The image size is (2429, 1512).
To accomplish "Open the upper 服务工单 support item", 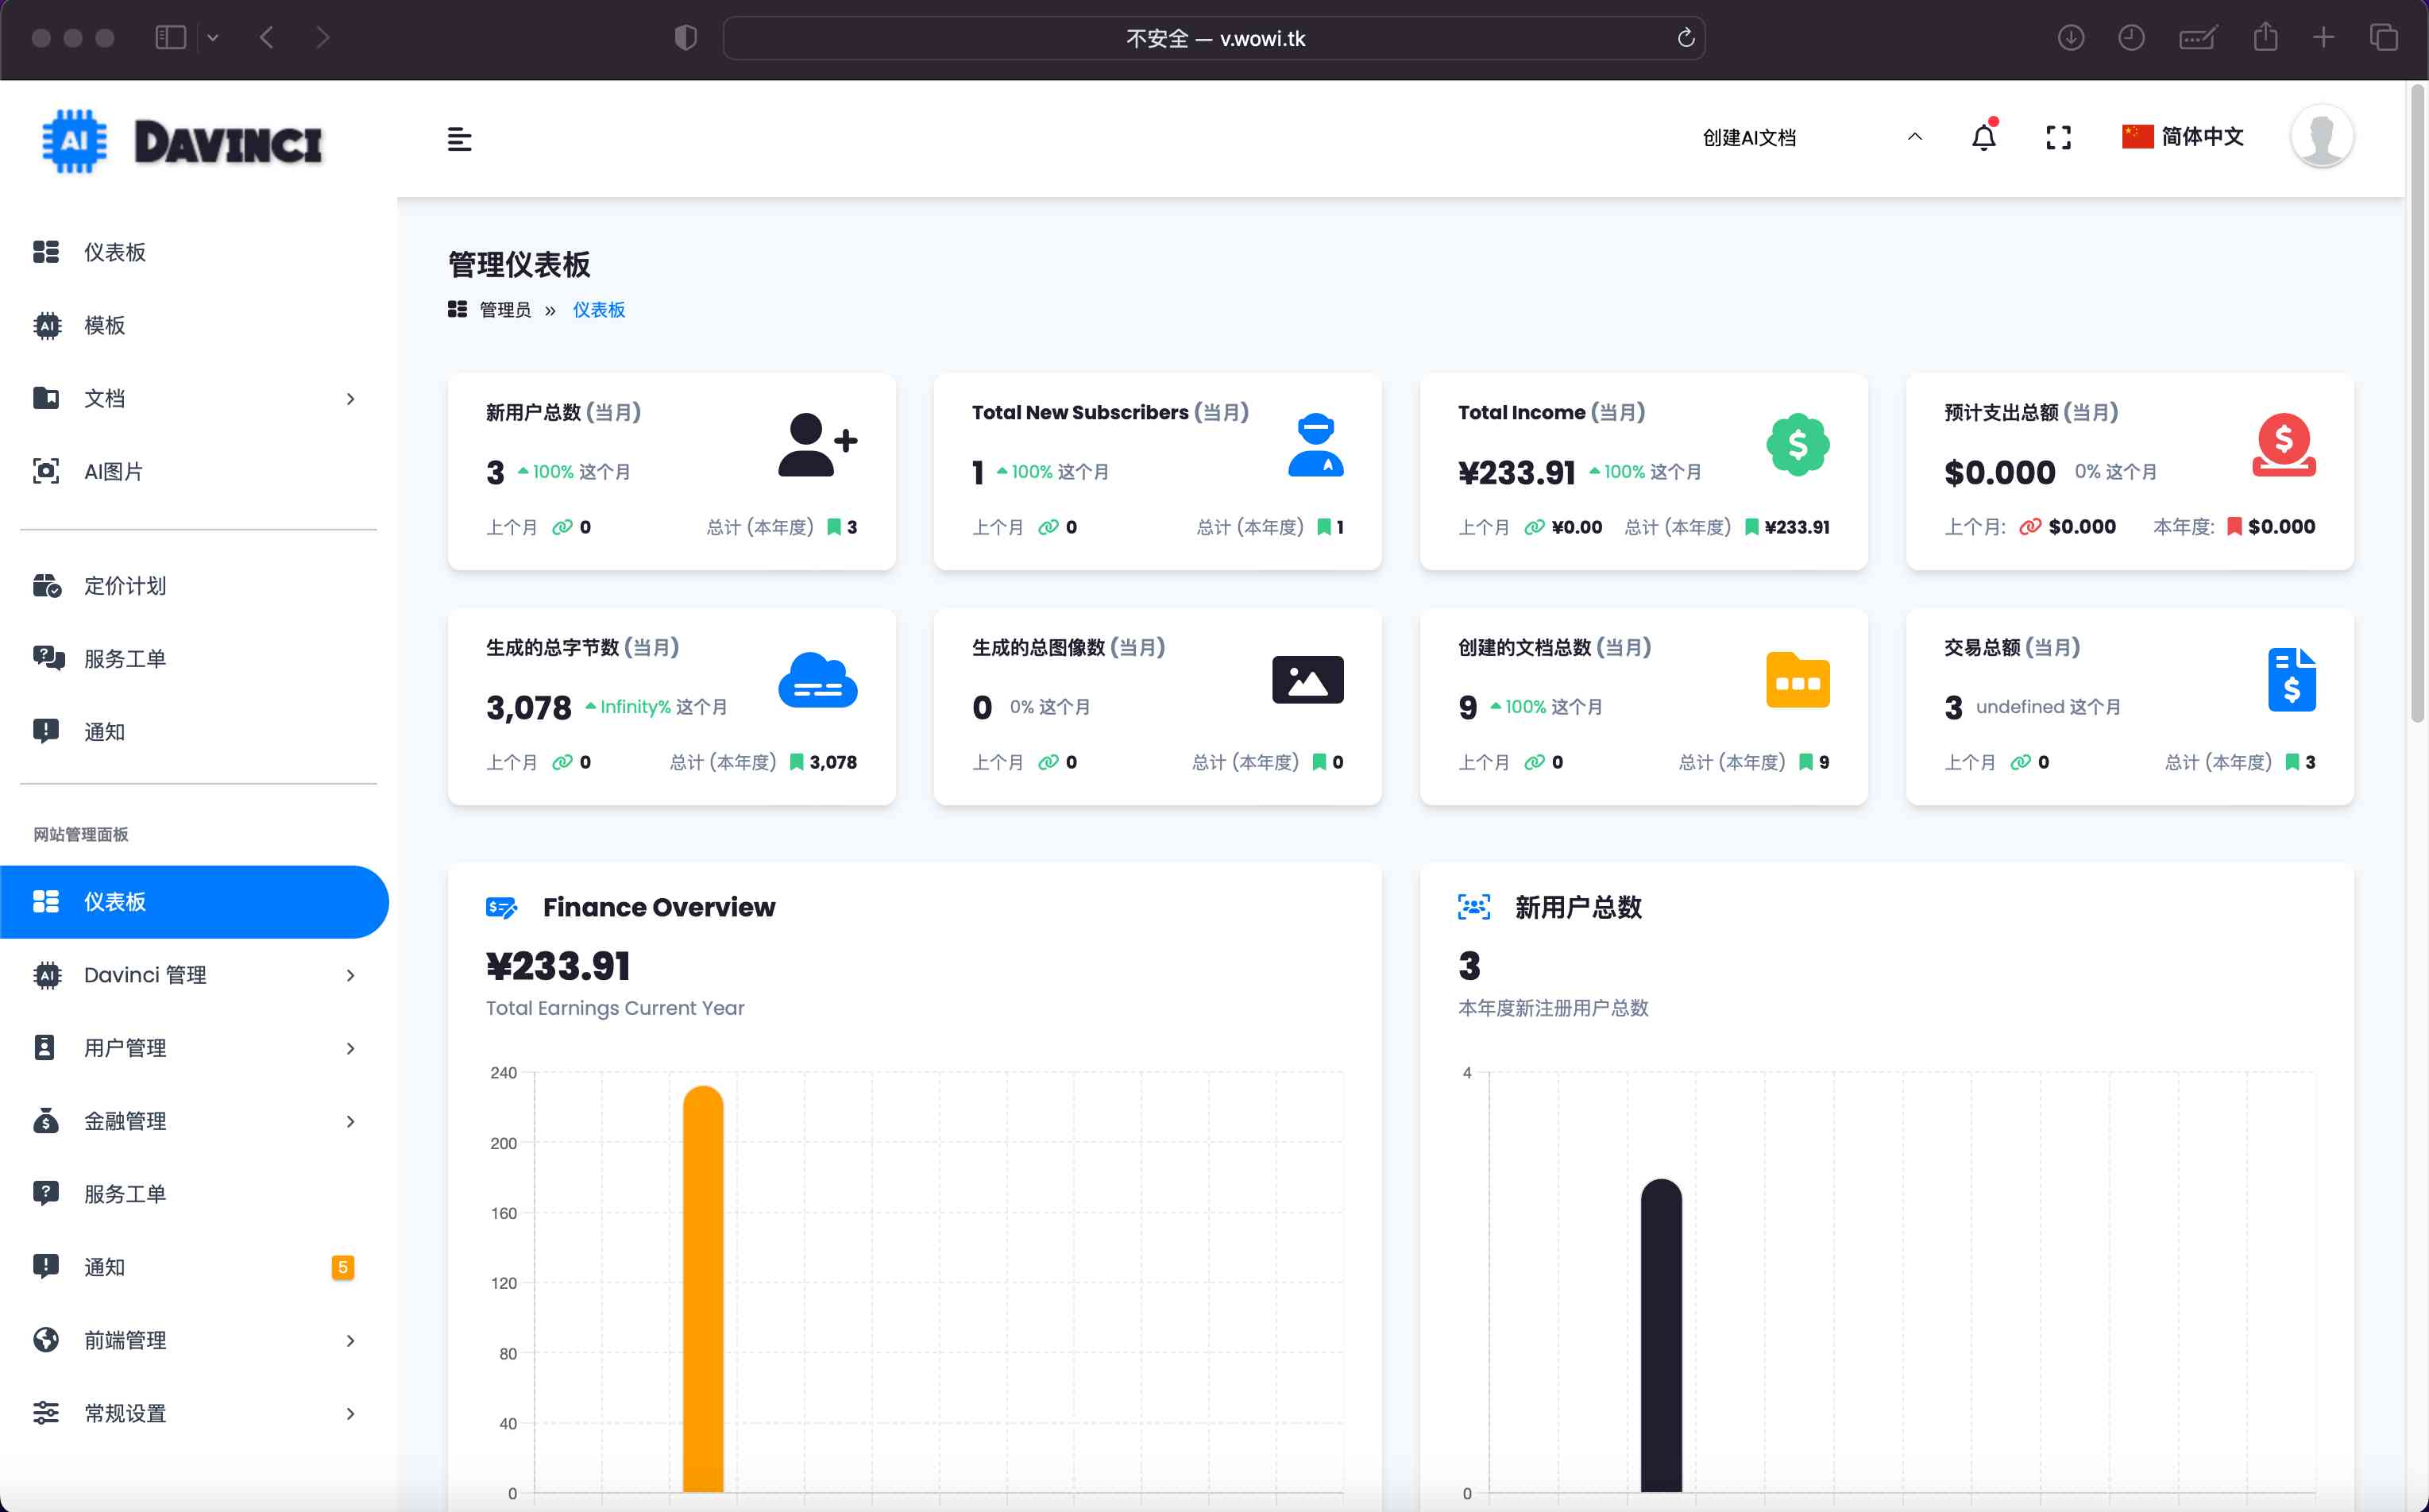I will pos(198,659).
